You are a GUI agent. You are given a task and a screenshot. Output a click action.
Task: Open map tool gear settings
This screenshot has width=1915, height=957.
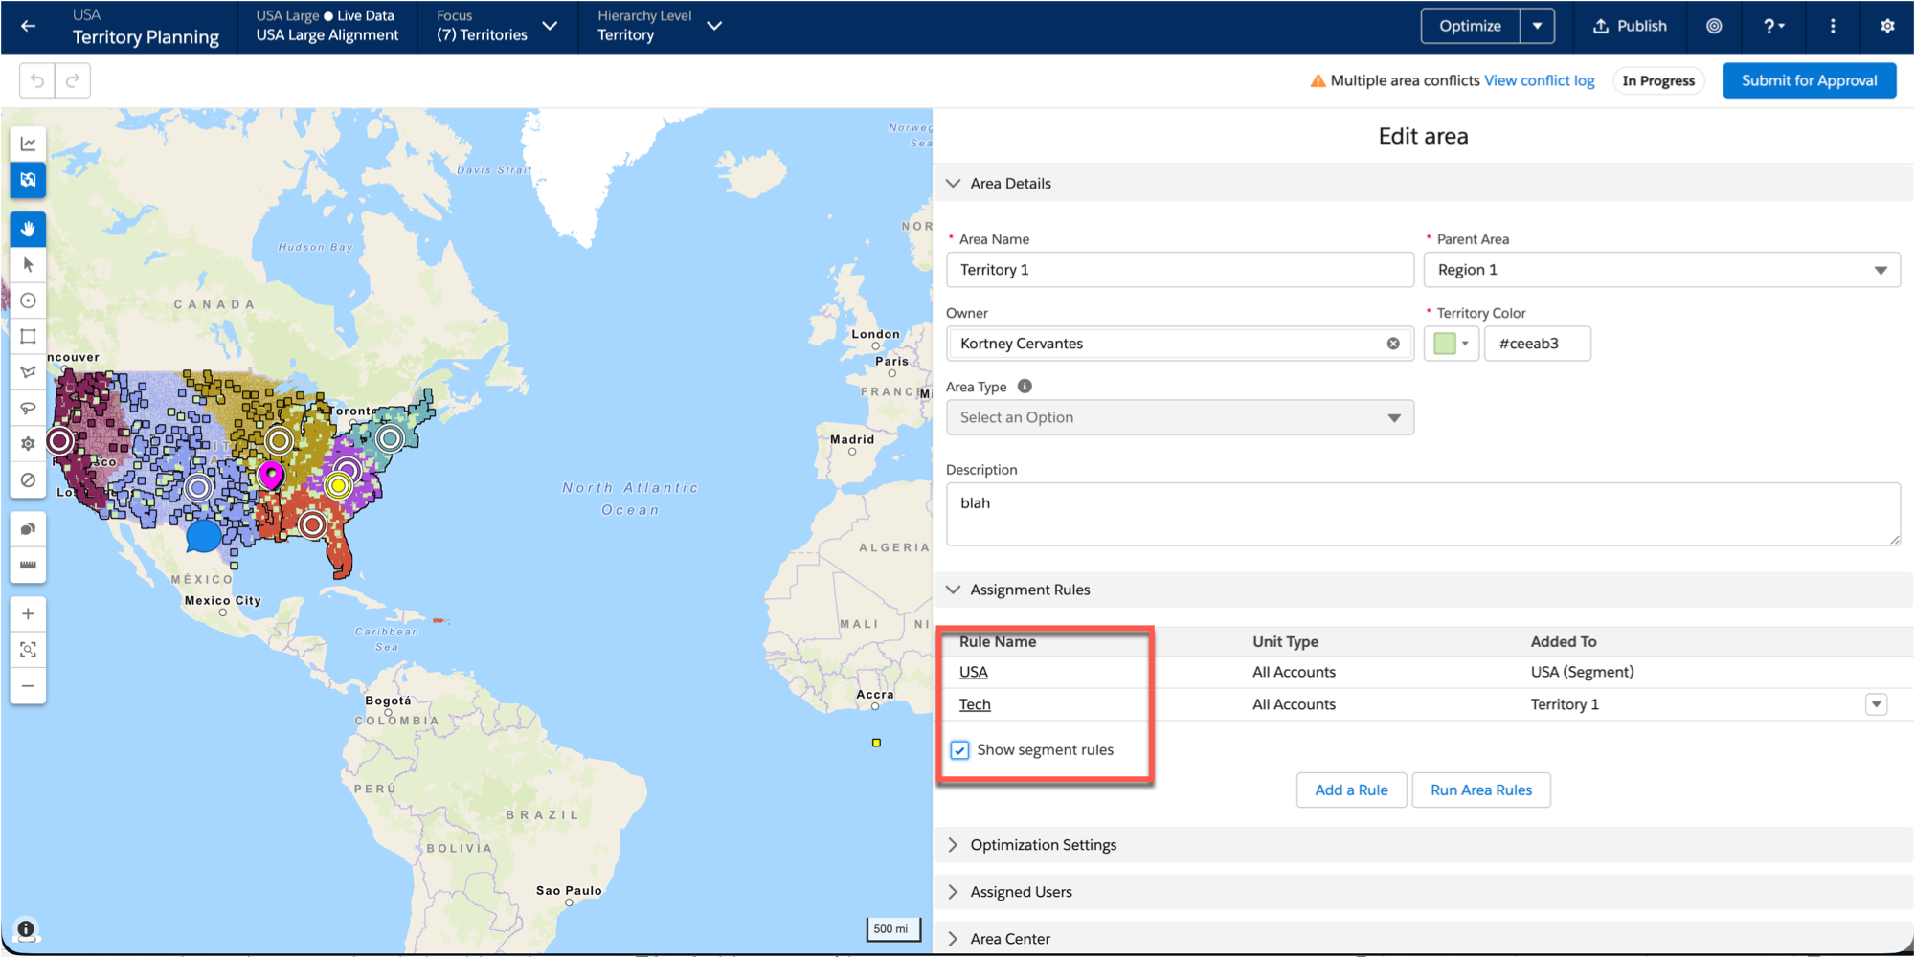pos(28,444)
